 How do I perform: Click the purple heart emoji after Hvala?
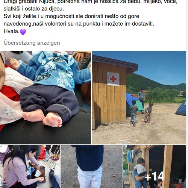(x=23, y=32)
